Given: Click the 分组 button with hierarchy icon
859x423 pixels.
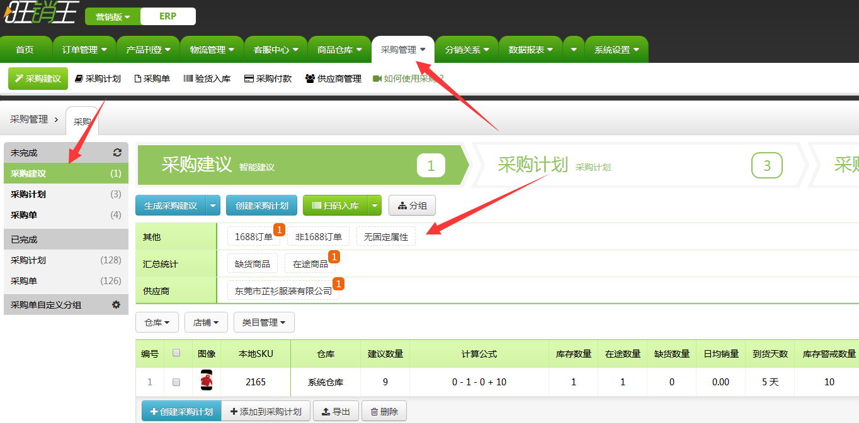Looking at the screenshot, I should tap(412, 206).
